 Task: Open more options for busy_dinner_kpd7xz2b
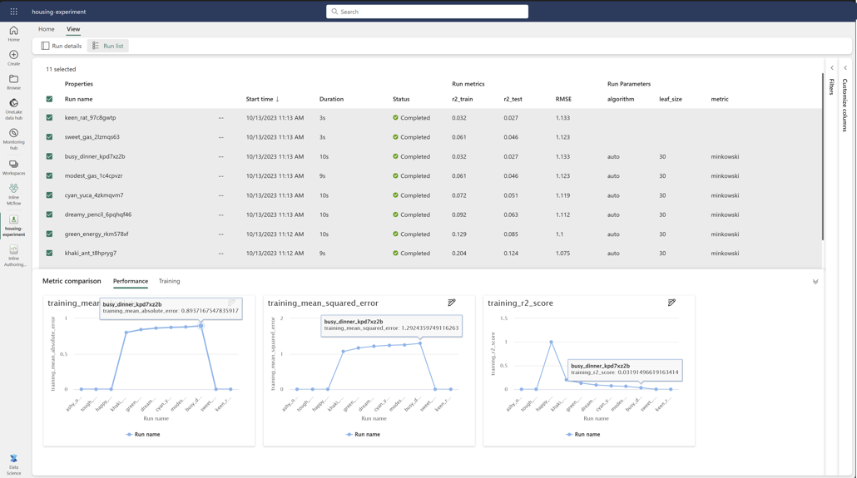[220, 157]
